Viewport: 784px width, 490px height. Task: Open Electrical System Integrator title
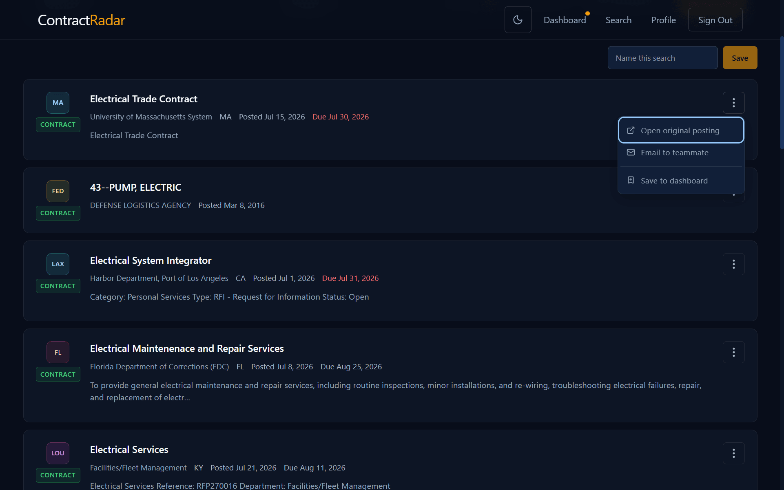(151, 260)
